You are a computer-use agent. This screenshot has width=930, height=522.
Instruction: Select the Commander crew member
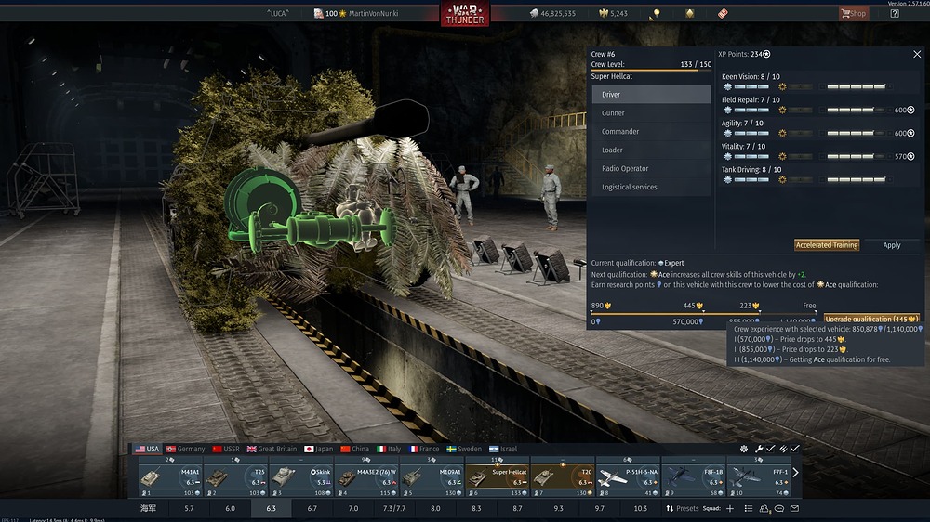(651, 131)
